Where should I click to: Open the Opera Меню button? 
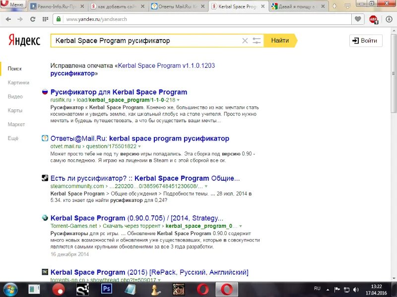click(13, 4)
